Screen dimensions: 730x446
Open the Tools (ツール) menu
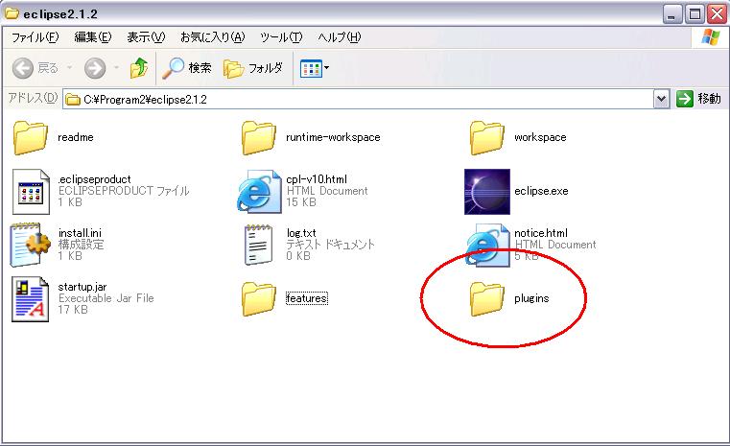click(281, 37)
